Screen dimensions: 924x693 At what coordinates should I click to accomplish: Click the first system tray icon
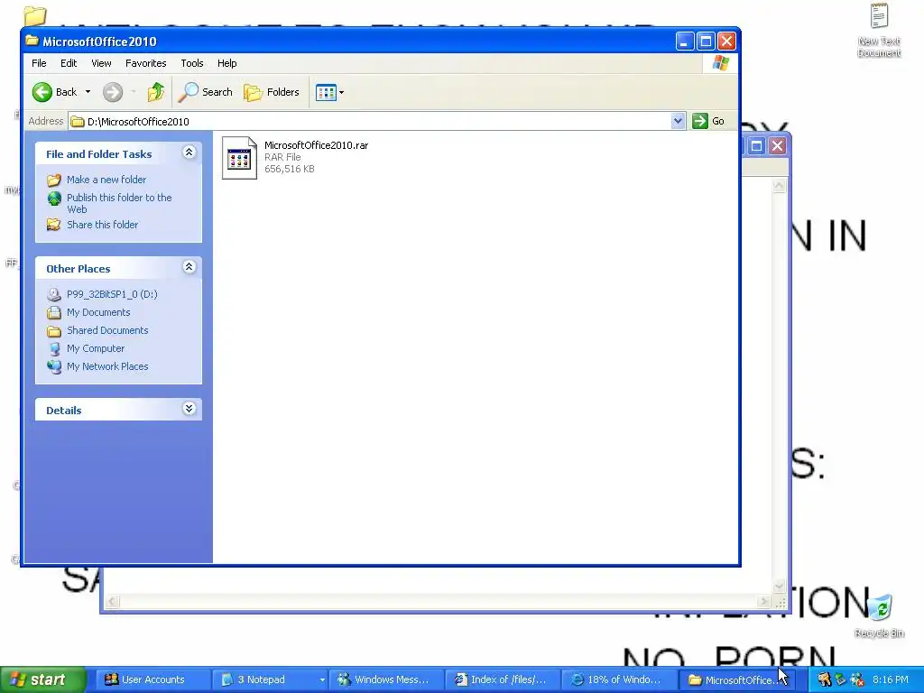point(824,679)
